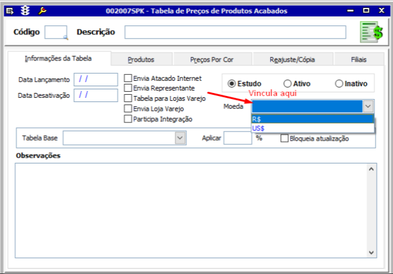Image resolution: width=393 pixels, height=274 pixels.
Task: Focus the Data Lançamento date field
Action: click(96, 80)
